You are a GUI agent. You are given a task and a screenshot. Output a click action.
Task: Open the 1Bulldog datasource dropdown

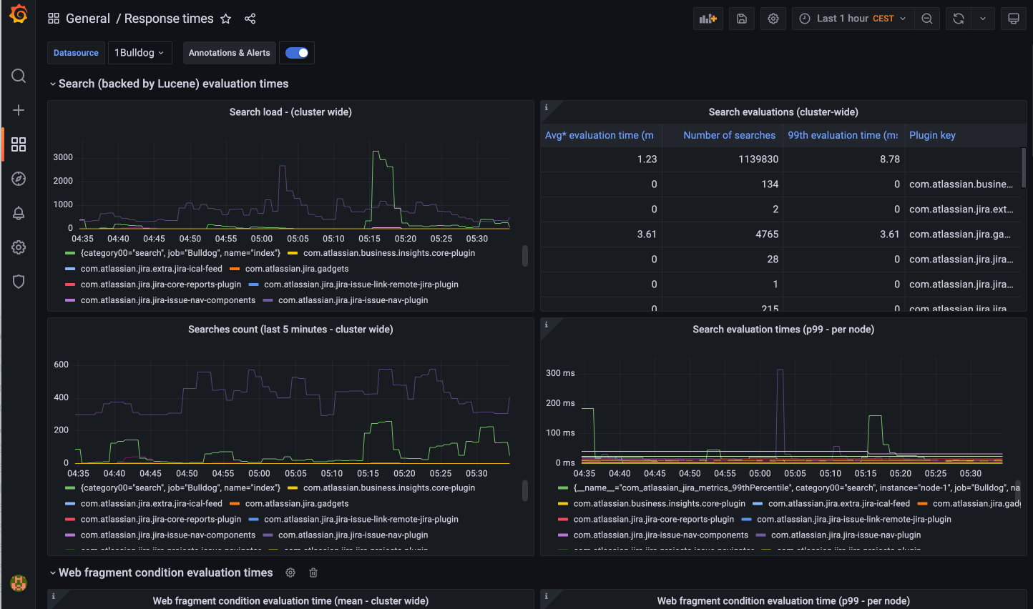(139, 53)
